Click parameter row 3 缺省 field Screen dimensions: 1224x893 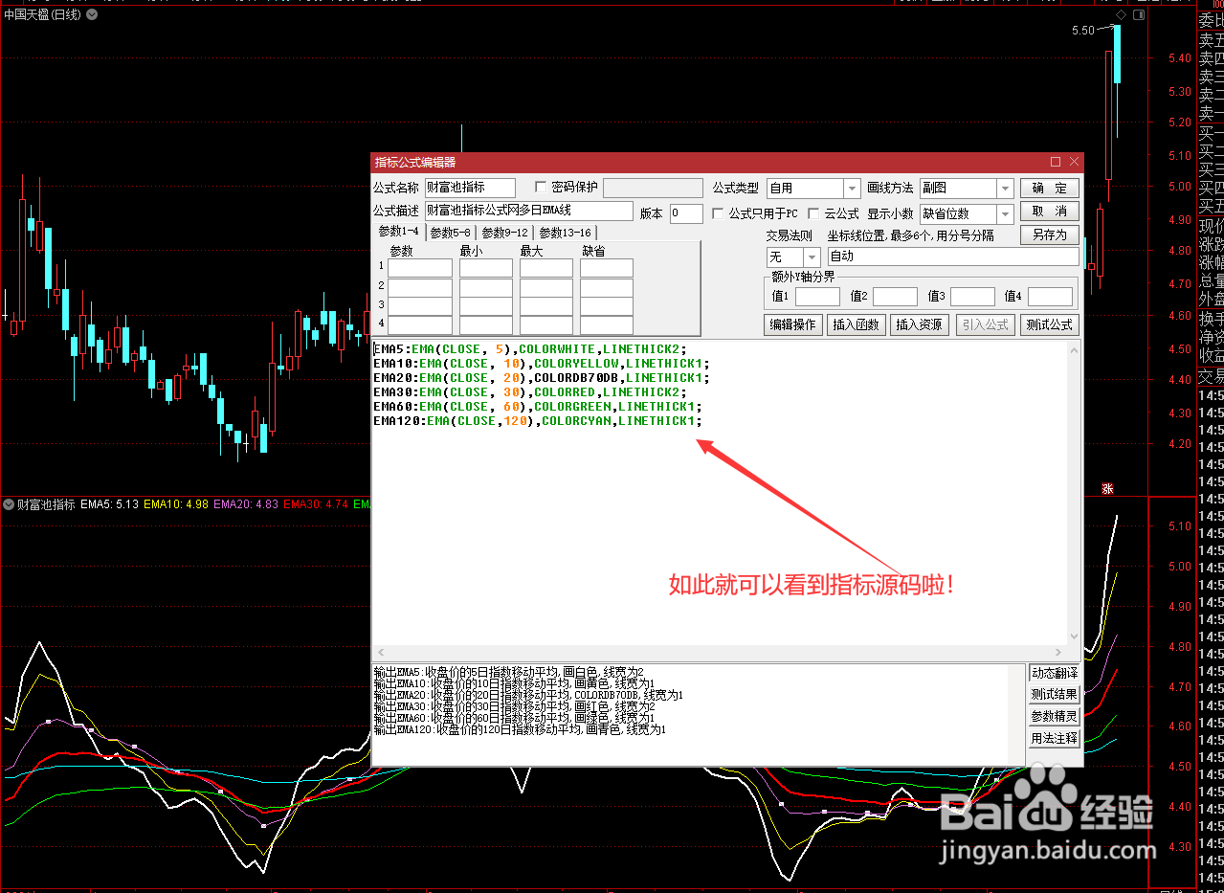pyautogui.click(x=607, y=307)
